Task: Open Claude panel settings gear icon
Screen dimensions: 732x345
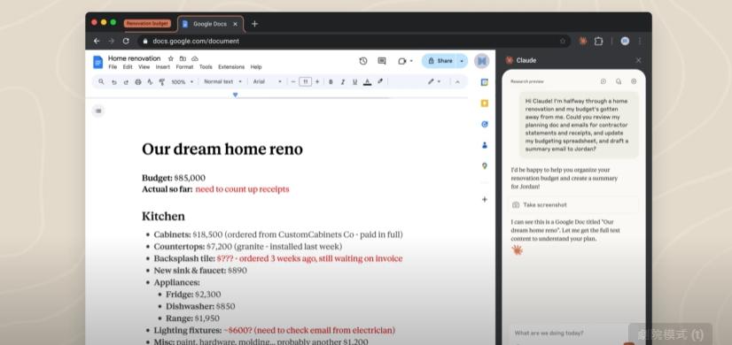Action: (x=634, y=81)
